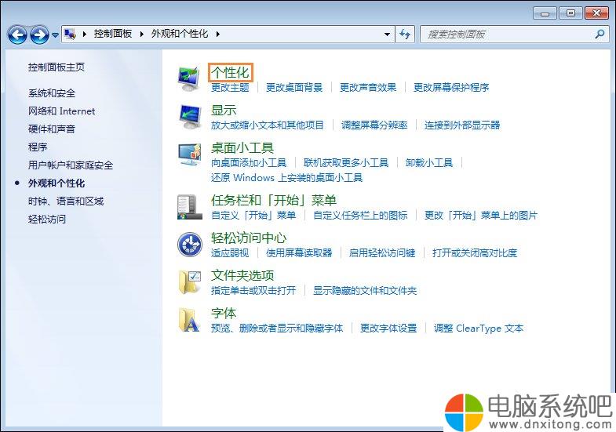616x432 pixels.
Task: Click 向桌面添加小工具 link
Action: (x=249, y=162)
